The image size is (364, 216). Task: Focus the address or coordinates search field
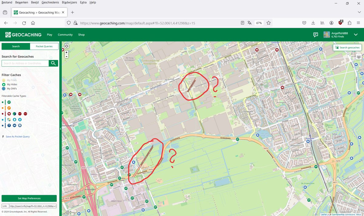click(25, 63)
